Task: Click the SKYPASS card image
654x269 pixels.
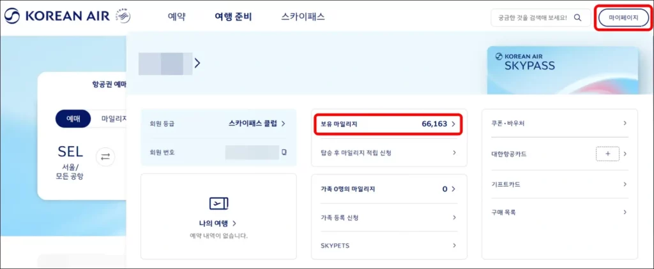Action: [563, 70]
